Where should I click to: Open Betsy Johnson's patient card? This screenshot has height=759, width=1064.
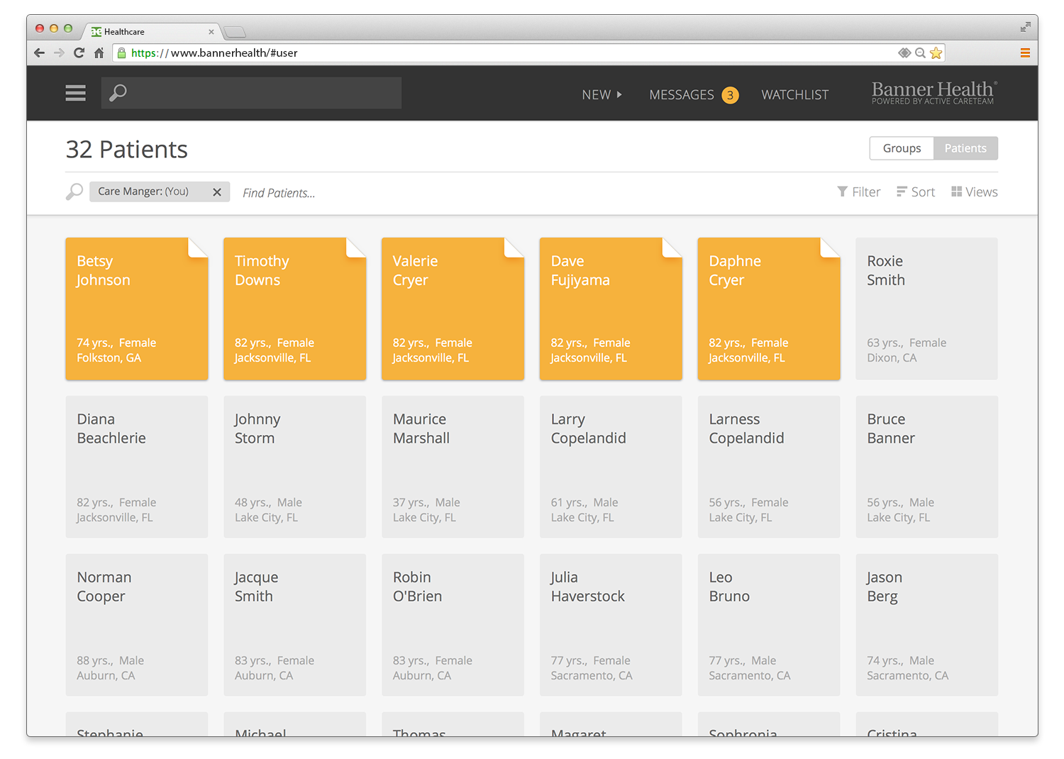[x=137, y=309]
